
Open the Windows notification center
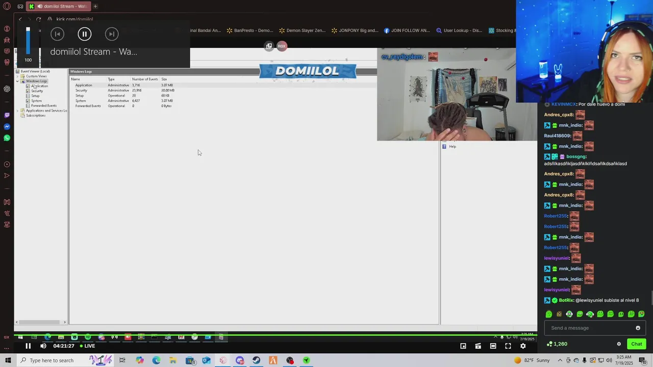[642, 360]
